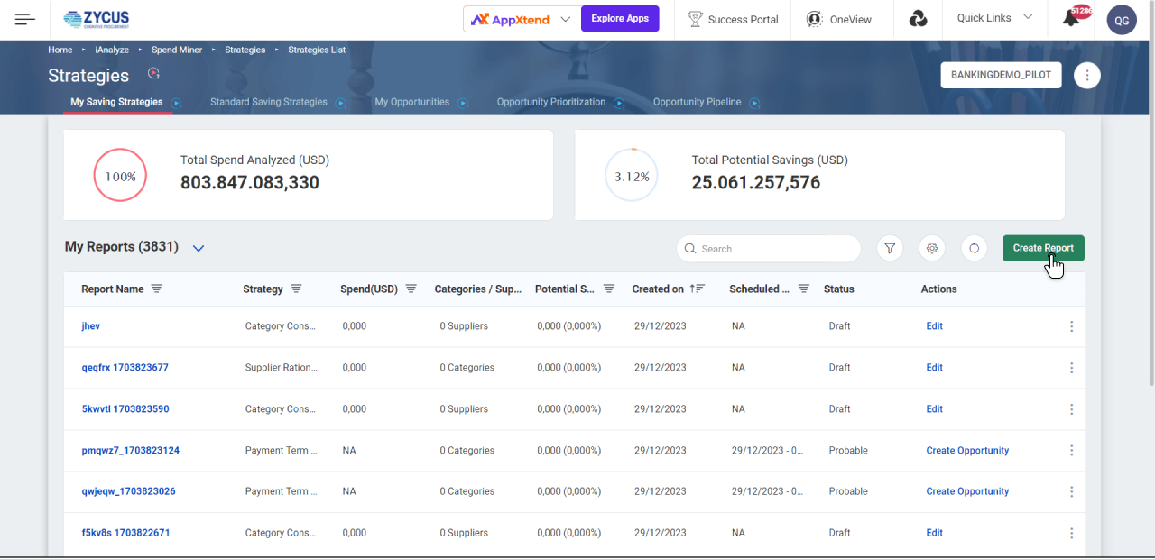Toggle sort on Created on column
This screenshot has width=1155, height=559.
pyautogui.click(x=697, y=289)
